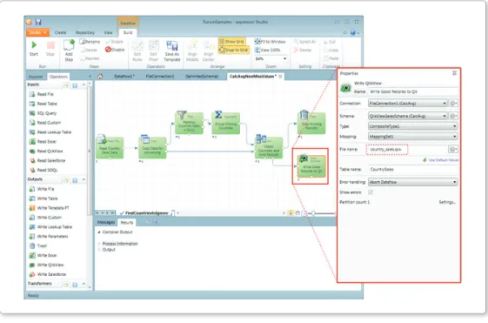Select the Trash operator in Outputs
488x323 pixels.
point(38,246)
